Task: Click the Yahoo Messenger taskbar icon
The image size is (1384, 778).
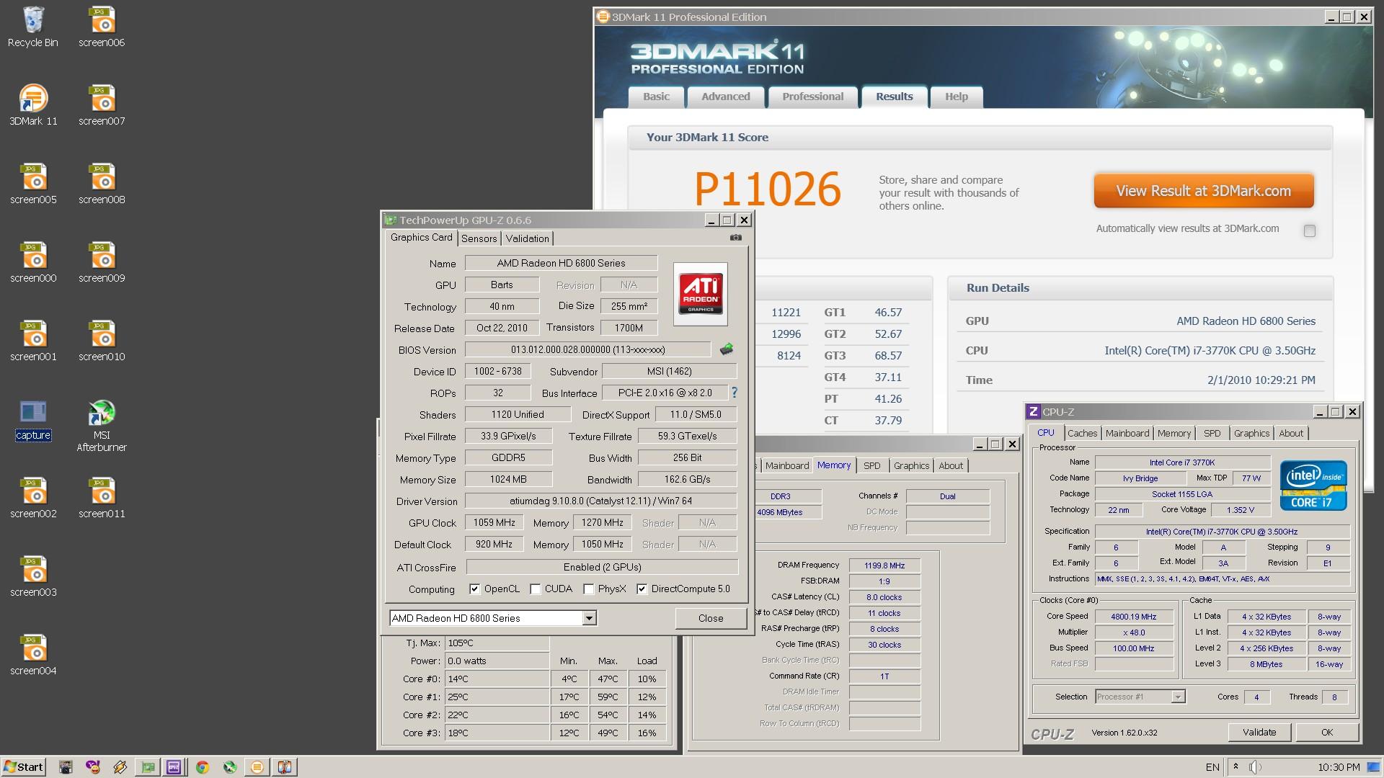Action: click(x=93, y=767)
